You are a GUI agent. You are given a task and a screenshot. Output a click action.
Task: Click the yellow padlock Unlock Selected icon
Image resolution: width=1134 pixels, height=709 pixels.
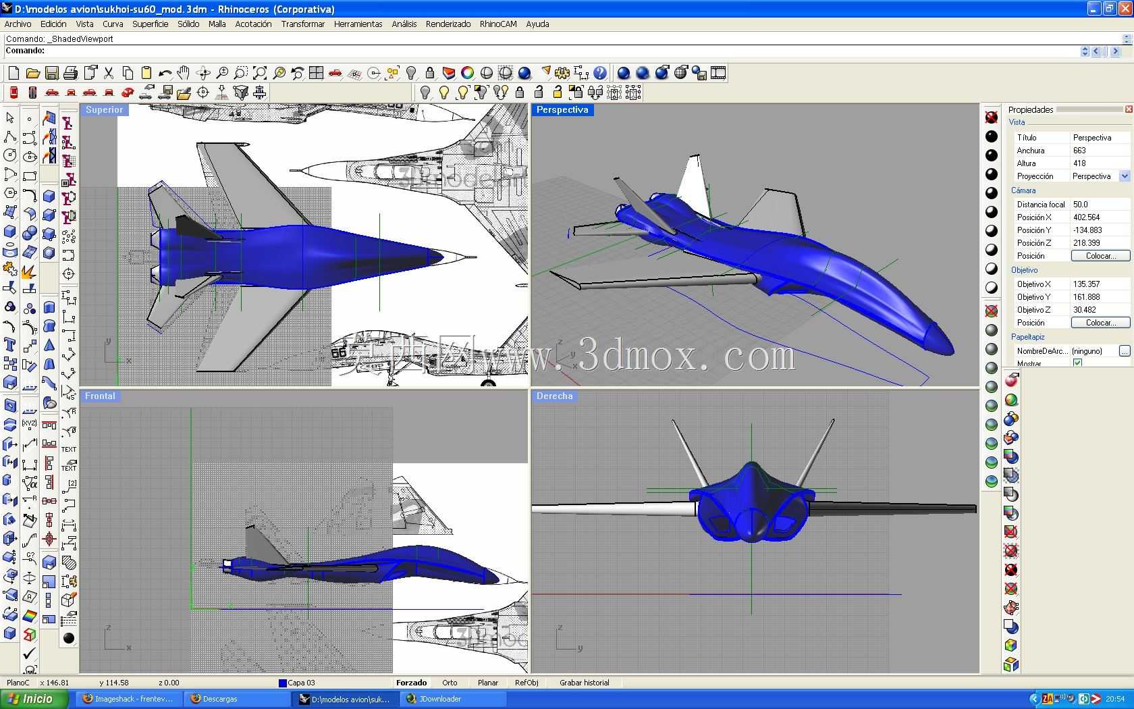tap(558, 93)
